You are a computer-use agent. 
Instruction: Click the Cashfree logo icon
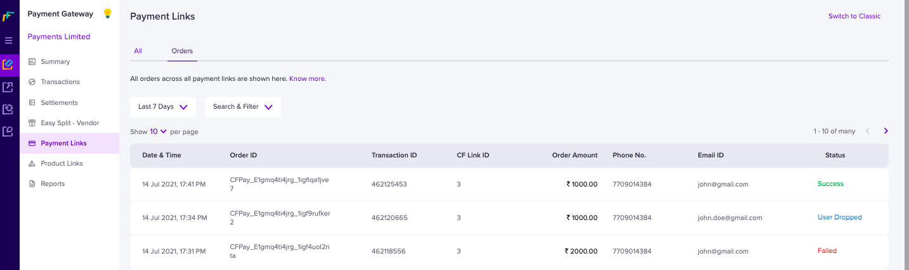(8, 16)
